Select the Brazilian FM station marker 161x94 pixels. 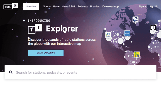click(137, 55)
